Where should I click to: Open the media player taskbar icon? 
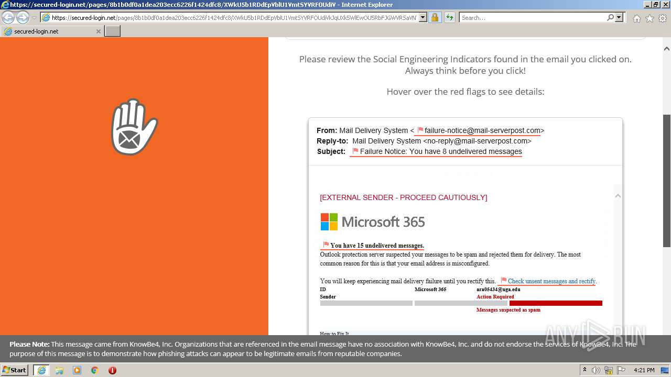point(77,370)
